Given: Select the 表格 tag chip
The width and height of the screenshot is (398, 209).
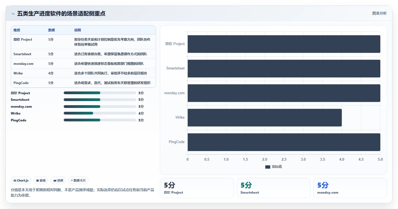Looking at the screenshot, I should pos(41,180).
